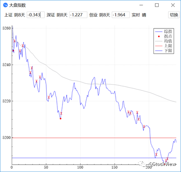This screenshot has height=172, width=181.
Task: Click the red upper limit line at 5200
Action: click(94, 138)
